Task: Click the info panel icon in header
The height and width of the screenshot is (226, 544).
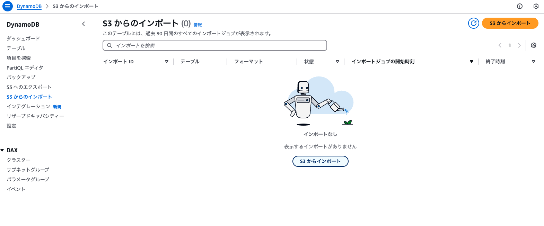Action: (519, 6)
